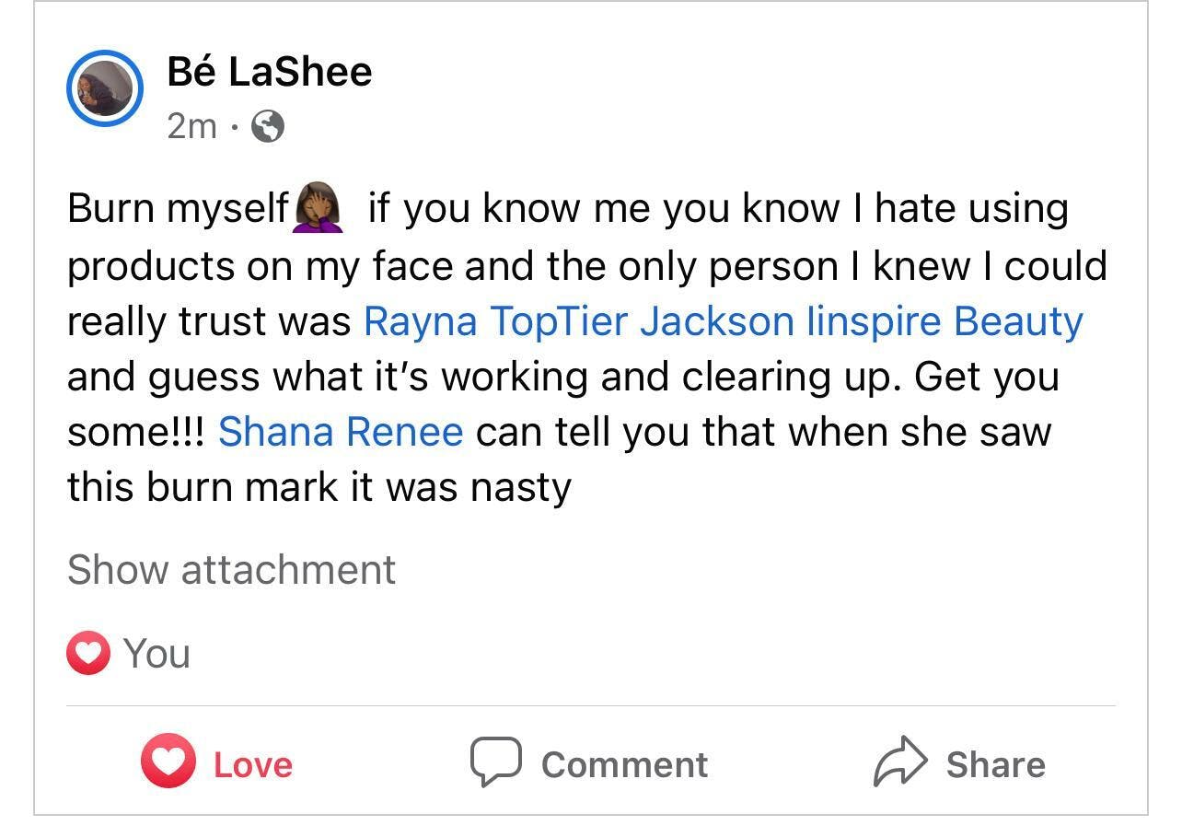Click the Comment button label
The width and height of the screenshot is (1182, 837).
[625, 764]
